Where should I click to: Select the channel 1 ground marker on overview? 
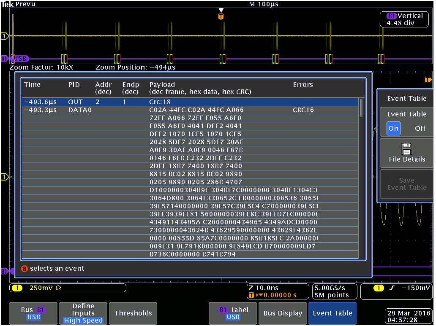coord(5,36)
